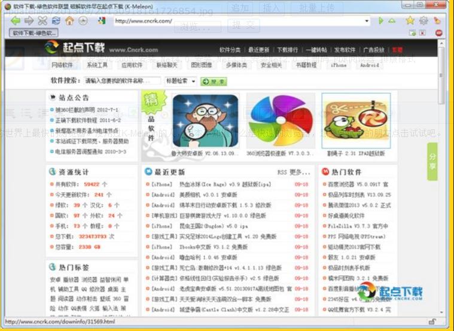454x331 pixels.
Task: Open the 360浏览器极速版 colorful pinwheel thumbnail
Action: pyautogui.click(x=281, y=121)
